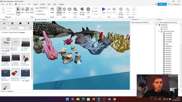182x102 pixels.
Task: Collapse the Workspace tree node
Action: [157, 25]
